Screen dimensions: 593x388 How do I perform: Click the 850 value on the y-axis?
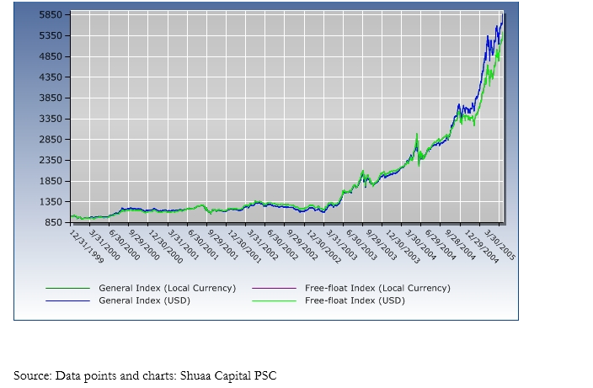point(54,222)
